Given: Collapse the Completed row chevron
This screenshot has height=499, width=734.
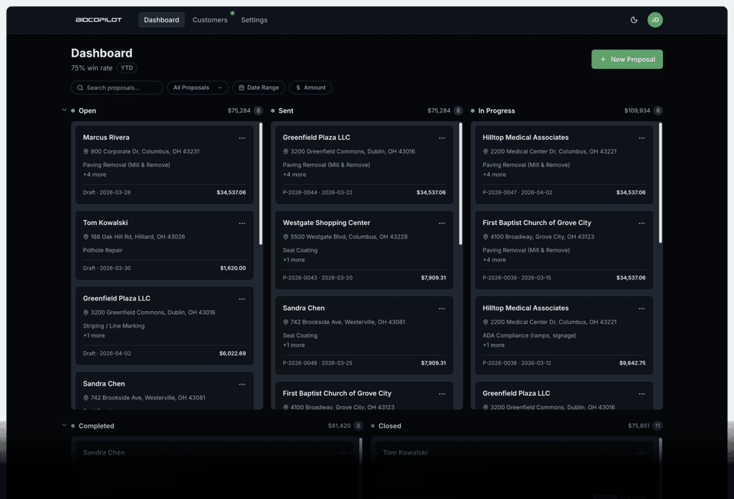Looking at the screenshot, I should pos(64,425).
